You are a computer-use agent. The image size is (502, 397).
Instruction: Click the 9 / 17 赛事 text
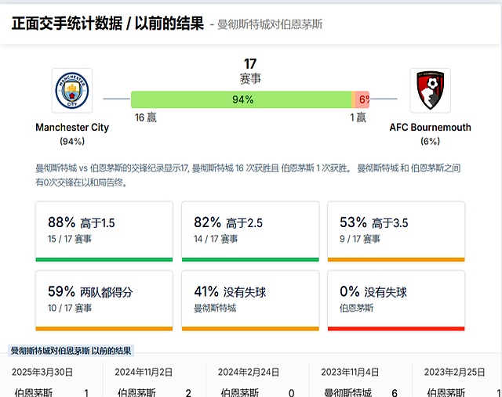click(x=360, y=239)
